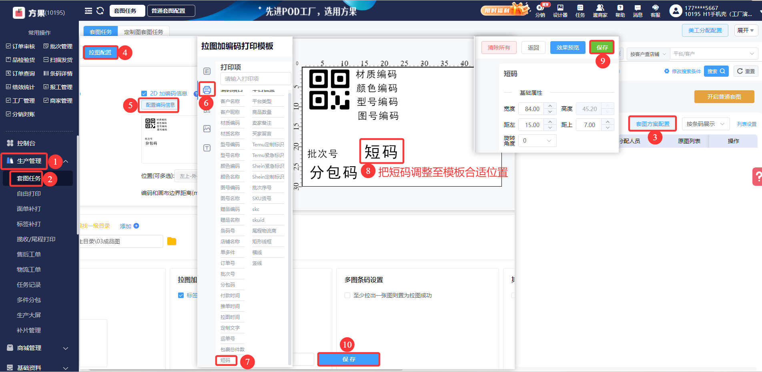Click the 套图方案配置 button
The height and width of the screenshot is (372, 762).
[652, 124]
